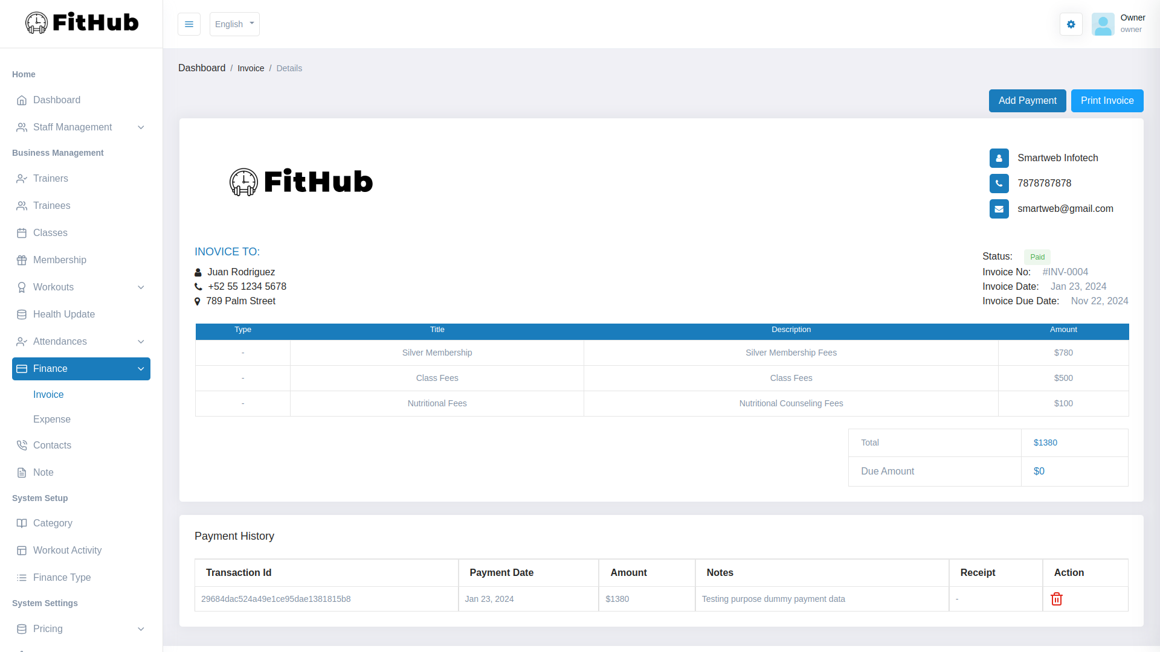Open the Health Update section icon
The width and height of the screenshot is (1160, 652).
pyautogui.click(x=22, y=314)
